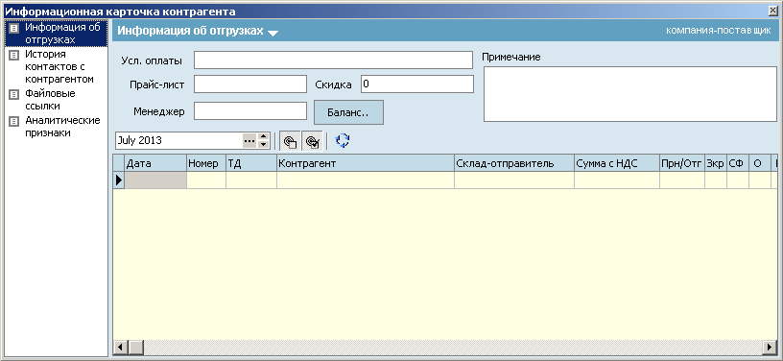Click the 'Дата' column header

155,164
